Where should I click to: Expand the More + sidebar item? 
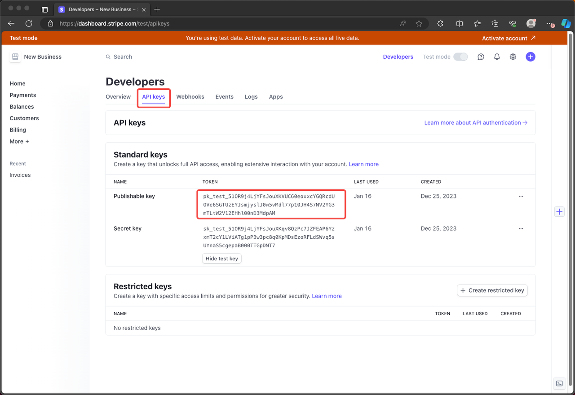click(x=19, y=141)
